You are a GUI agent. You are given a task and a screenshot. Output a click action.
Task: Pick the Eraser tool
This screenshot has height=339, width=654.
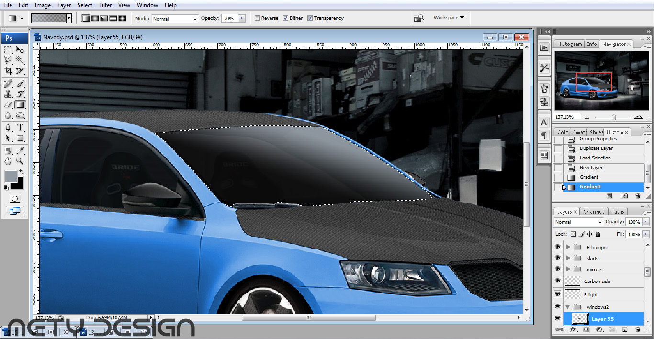[x=8, y=105]
